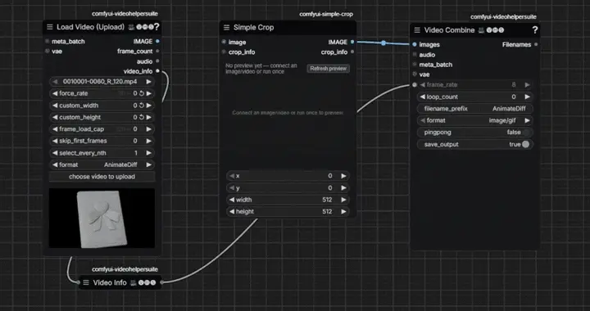Toggle the pingpong switch
The image size is (590, 311).
point(526,133)
